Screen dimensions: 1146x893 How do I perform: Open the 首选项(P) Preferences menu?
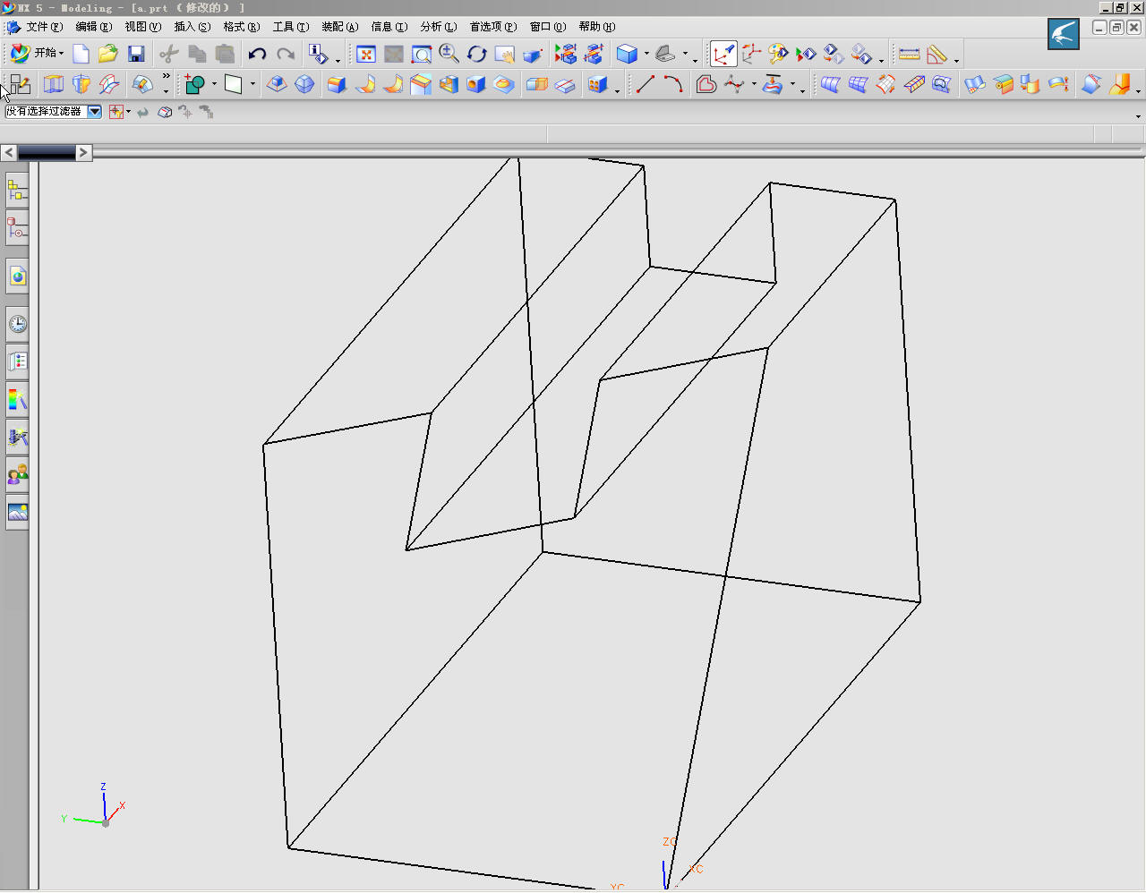[x=492, y=27]
